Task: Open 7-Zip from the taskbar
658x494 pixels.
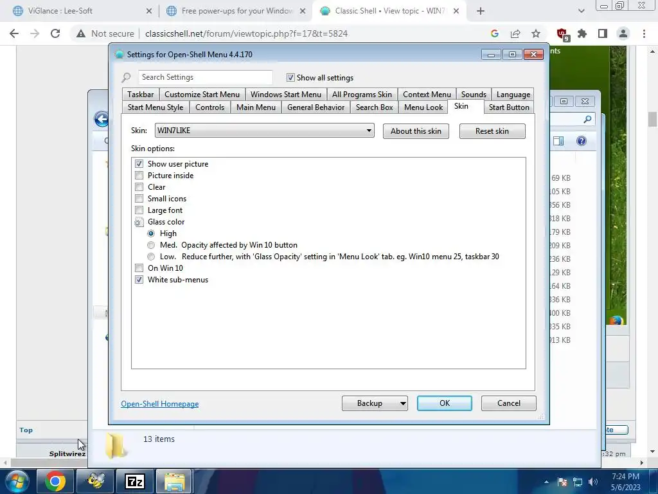Action: 135,481
